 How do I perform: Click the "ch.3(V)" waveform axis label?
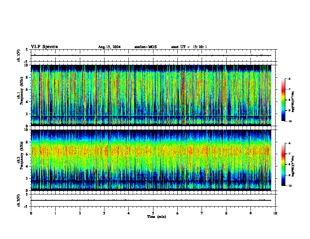pos(18,200)
